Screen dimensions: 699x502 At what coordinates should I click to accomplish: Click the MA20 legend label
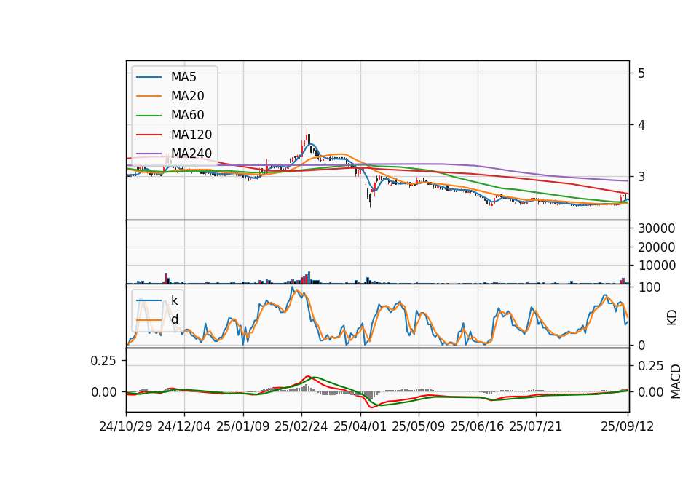(187, 96)
